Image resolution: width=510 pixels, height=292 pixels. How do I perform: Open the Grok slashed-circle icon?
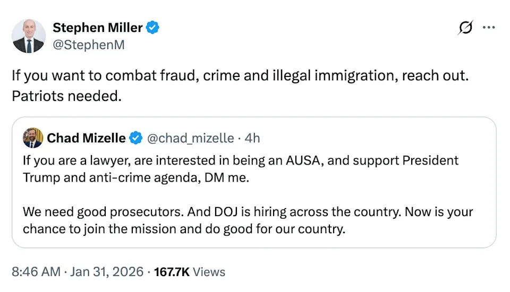click(x=465, y=28)
